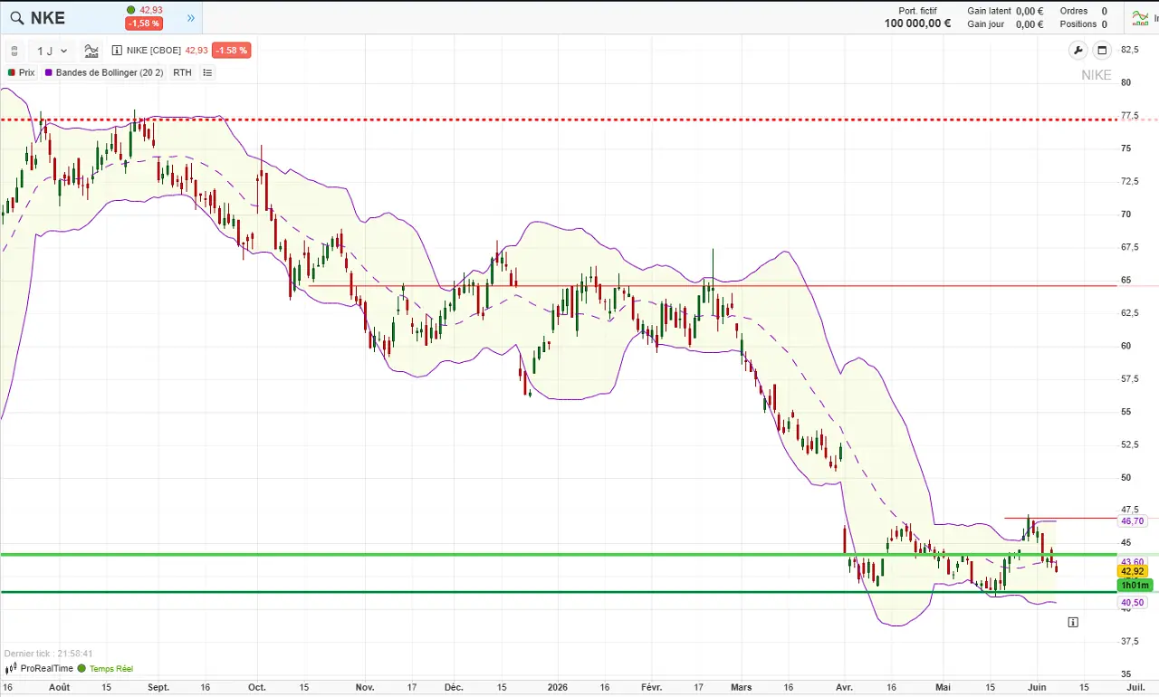Toggle the RTH session button
This screenshot has width=1159, height=697.
point(182,72)
